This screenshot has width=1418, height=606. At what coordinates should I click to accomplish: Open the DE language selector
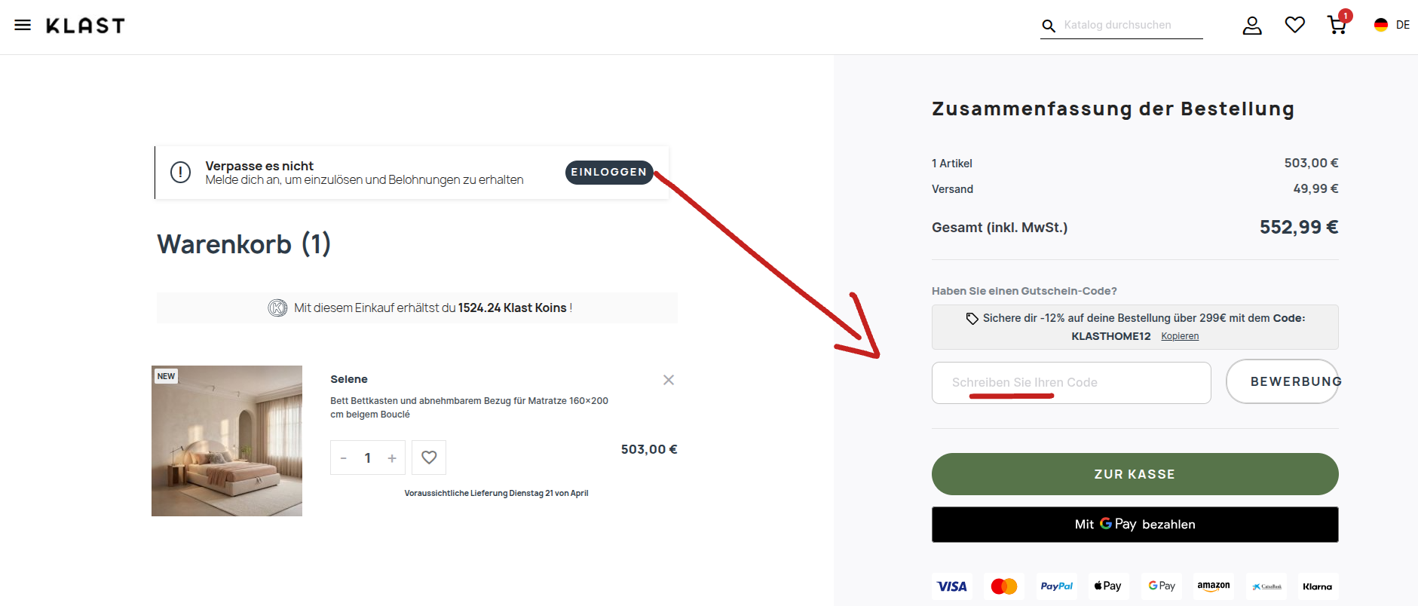tap(1392, 25)
